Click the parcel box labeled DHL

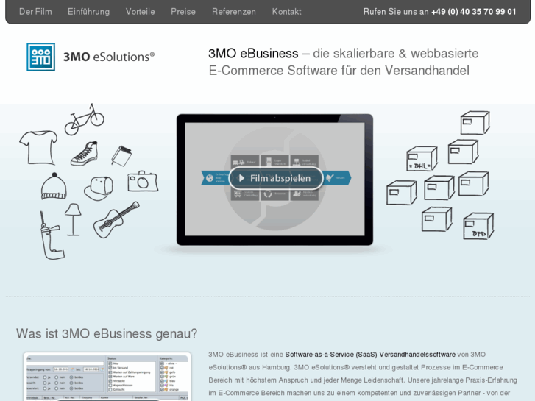coord(422,158)
